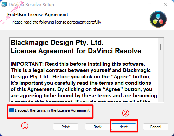Click the license text scrollbar thumb

161,47
